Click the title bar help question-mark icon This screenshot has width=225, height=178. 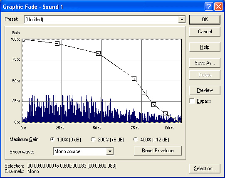pos(209,7)
